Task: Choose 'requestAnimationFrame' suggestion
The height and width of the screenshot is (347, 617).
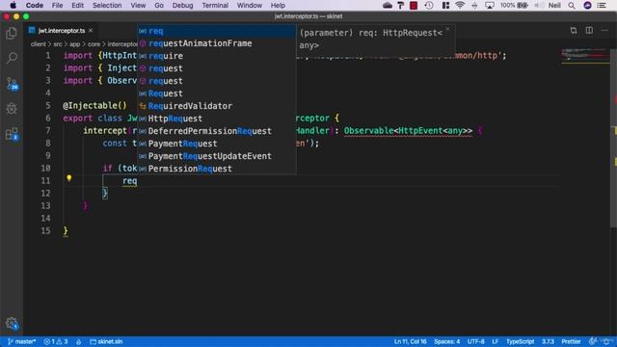Action: tap(216, 43)
